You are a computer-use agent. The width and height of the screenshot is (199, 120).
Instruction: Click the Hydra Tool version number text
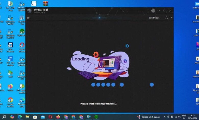(x=40, y=13)
